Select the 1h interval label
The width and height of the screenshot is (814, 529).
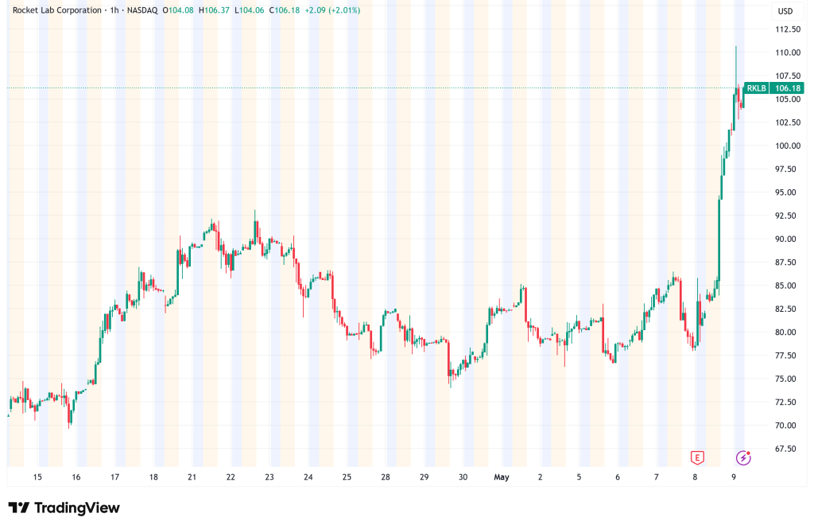coord(114,10)
